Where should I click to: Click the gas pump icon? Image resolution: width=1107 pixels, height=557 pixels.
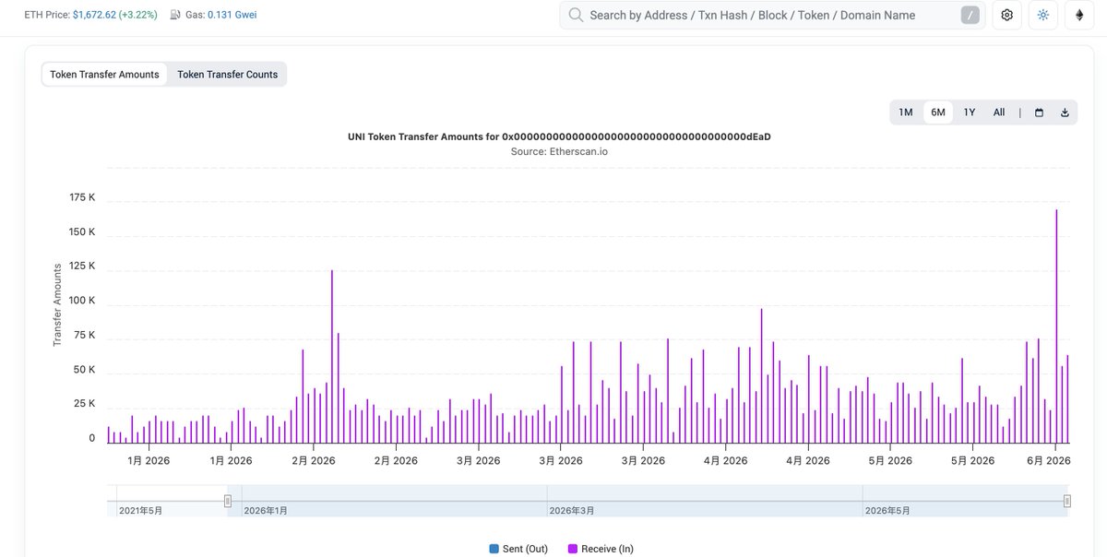tap(175, 15)
